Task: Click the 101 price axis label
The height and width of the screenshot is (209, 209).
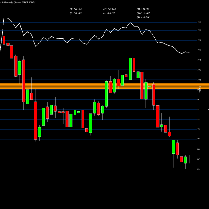Action: [199, 80]
